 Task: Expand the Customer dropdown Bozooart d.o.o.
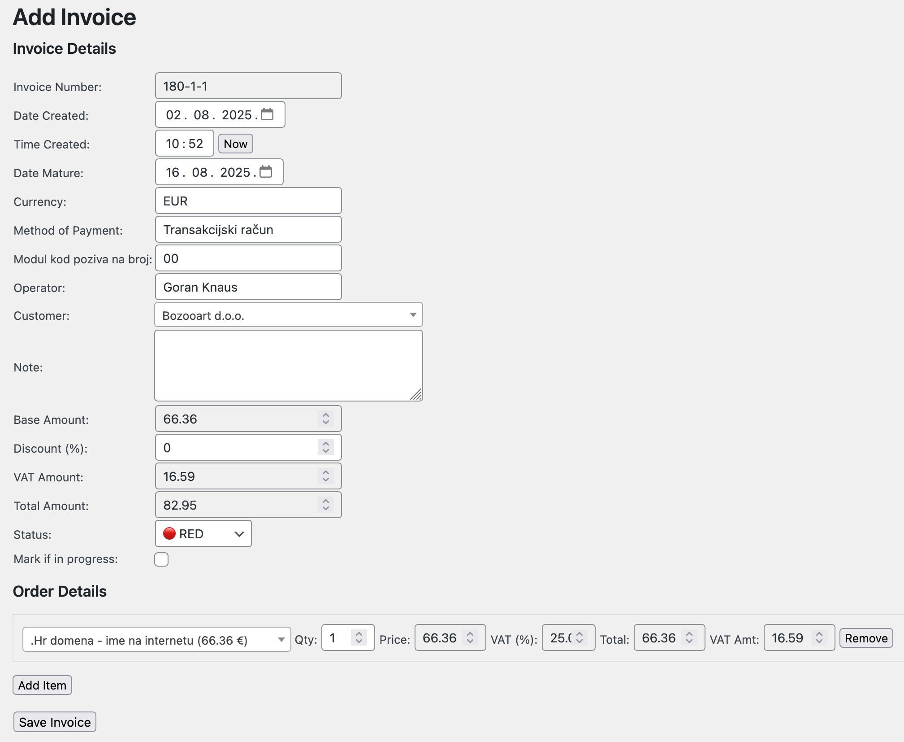tap(288, 315)
